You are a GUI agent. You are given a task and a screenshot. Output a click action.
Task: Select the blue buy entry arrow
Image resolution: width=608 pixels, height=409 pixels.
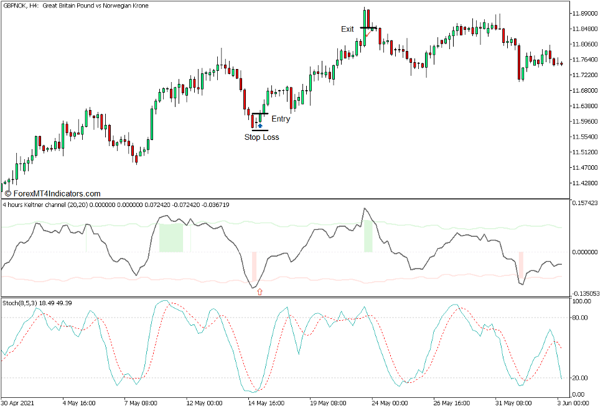(260, 126)
